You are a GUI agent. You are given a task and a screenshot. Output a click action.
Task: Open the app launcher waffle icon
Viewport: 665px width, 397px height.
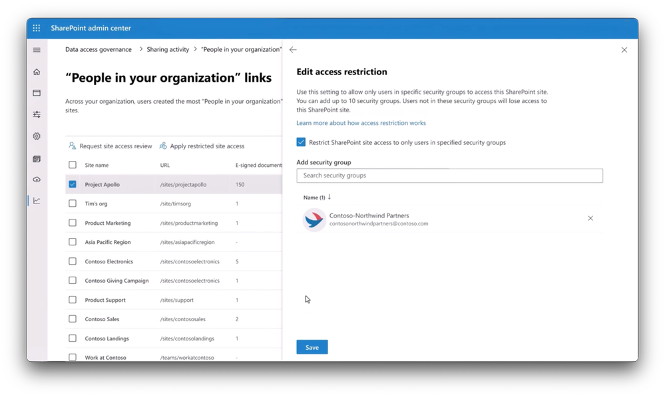coord(37,28)
